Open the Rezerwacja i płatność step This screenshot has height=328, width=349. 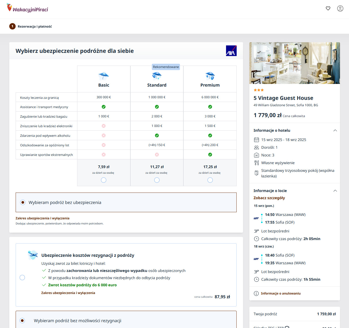click(x=34, y=27)
